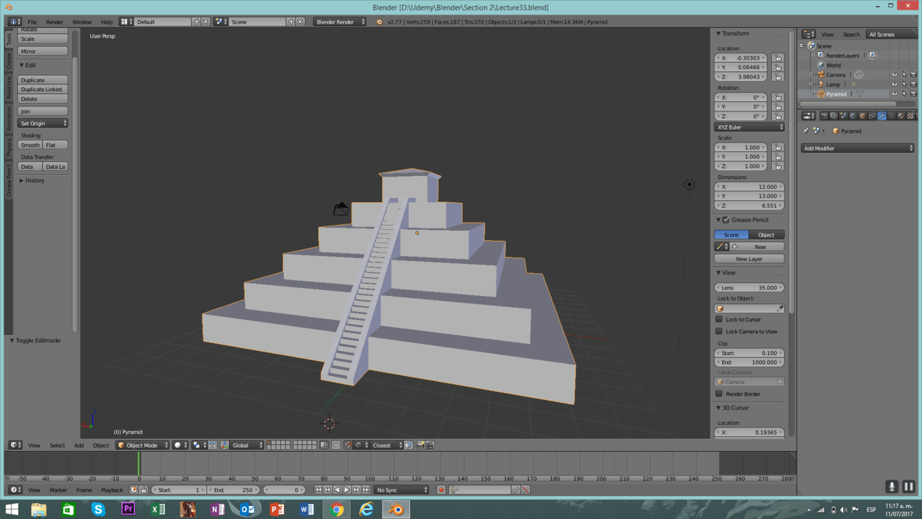Click the Lens value field
This screenshot has height=519, width=922.
click(749, 288)
